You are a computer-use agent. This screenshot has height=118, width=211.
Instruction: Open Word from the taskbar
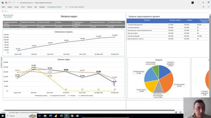(x=50, y=116)
